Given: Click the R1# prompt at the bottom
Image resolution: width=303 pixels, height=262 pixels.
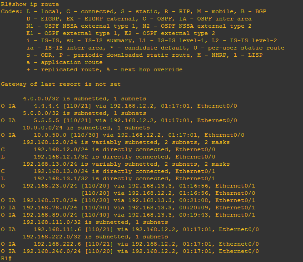Looking at the screenshot, I should click(6, 258).
